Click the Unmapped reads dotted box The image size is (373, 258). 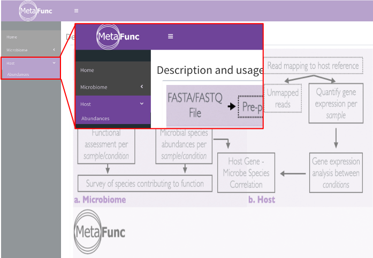coord(283,98)
